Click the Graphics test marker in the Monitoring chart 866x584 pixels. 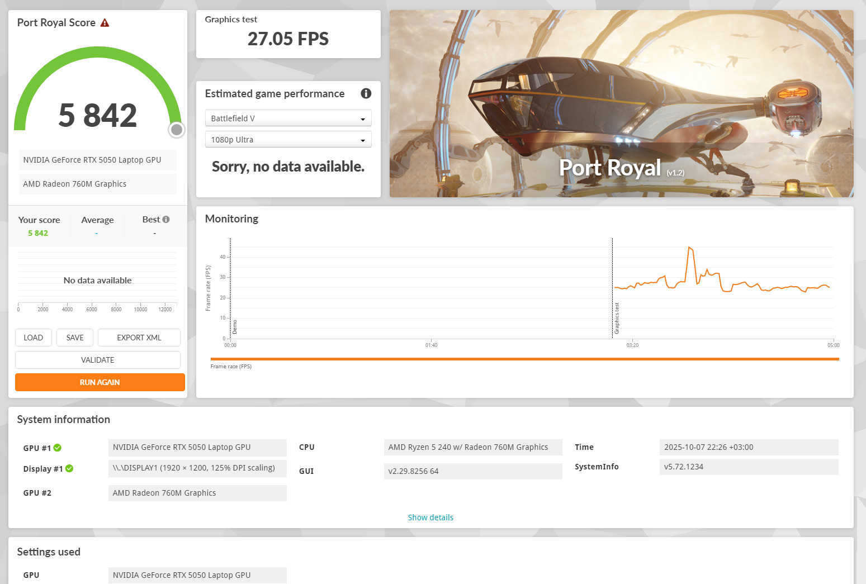click(x=617, y=319)
